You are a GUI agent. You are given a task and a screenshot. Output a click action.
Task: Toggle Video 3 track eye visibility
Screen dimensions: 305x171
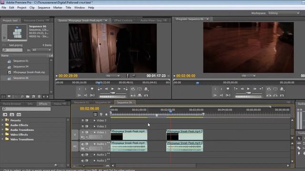click(82, 120)
